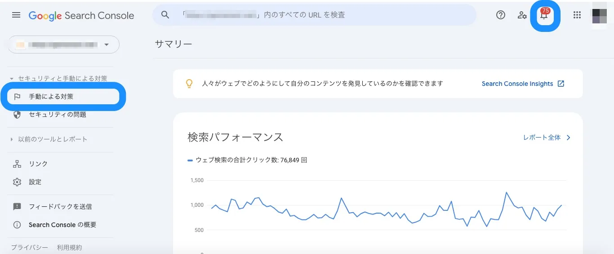Open the hamburger main menu

click(x=16, y=15)
